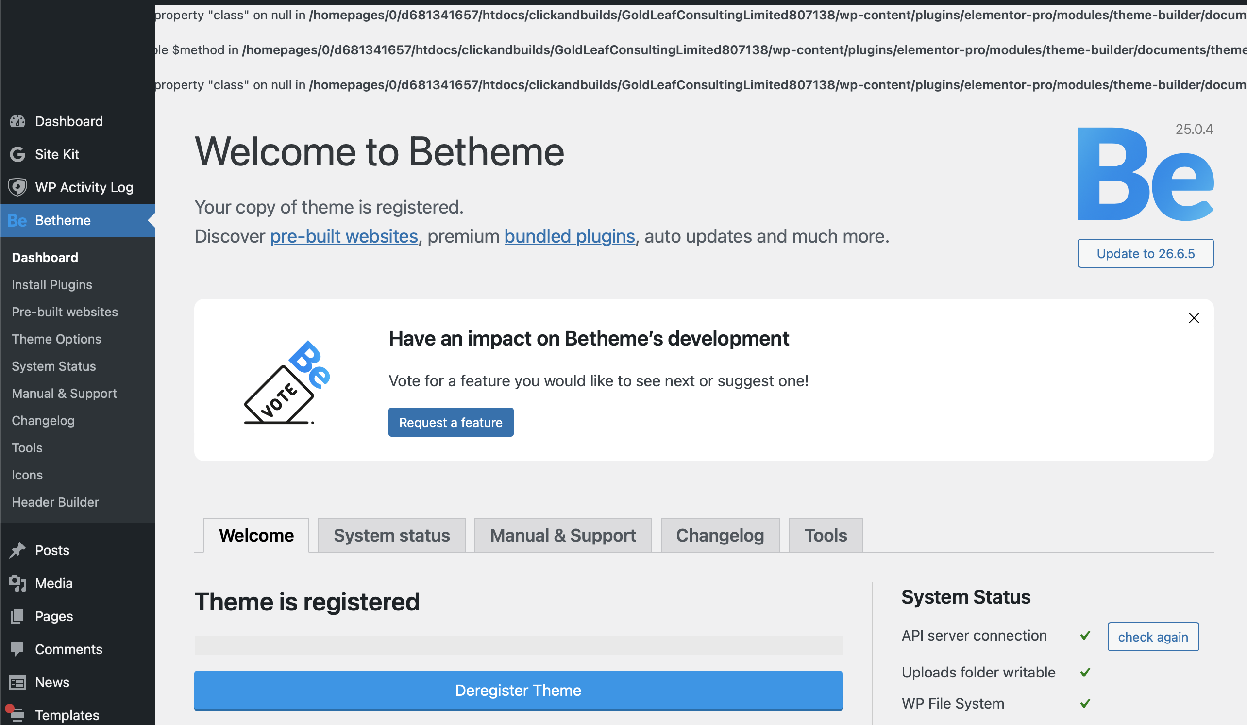Open Site Kit menu item

(x=78, y=154)
